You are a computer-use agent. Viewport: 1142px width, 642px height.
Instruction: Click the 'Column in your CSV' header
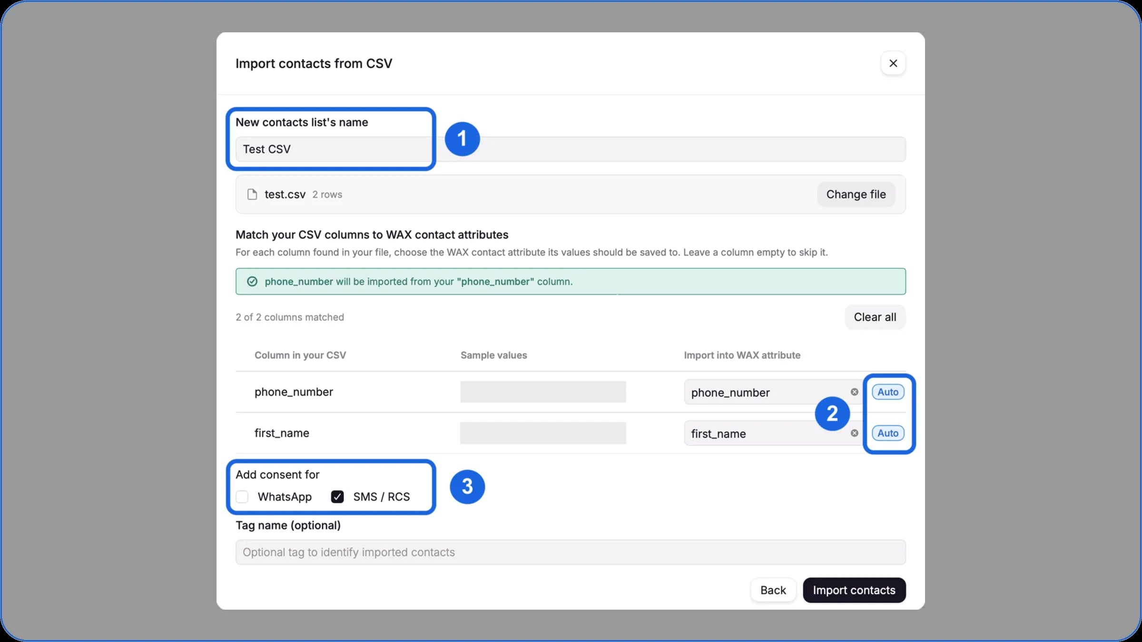300,355
